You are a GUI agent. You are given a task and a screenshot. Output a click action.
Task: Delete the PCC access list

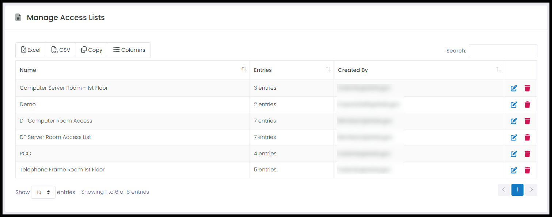click(x=527, y=154)
